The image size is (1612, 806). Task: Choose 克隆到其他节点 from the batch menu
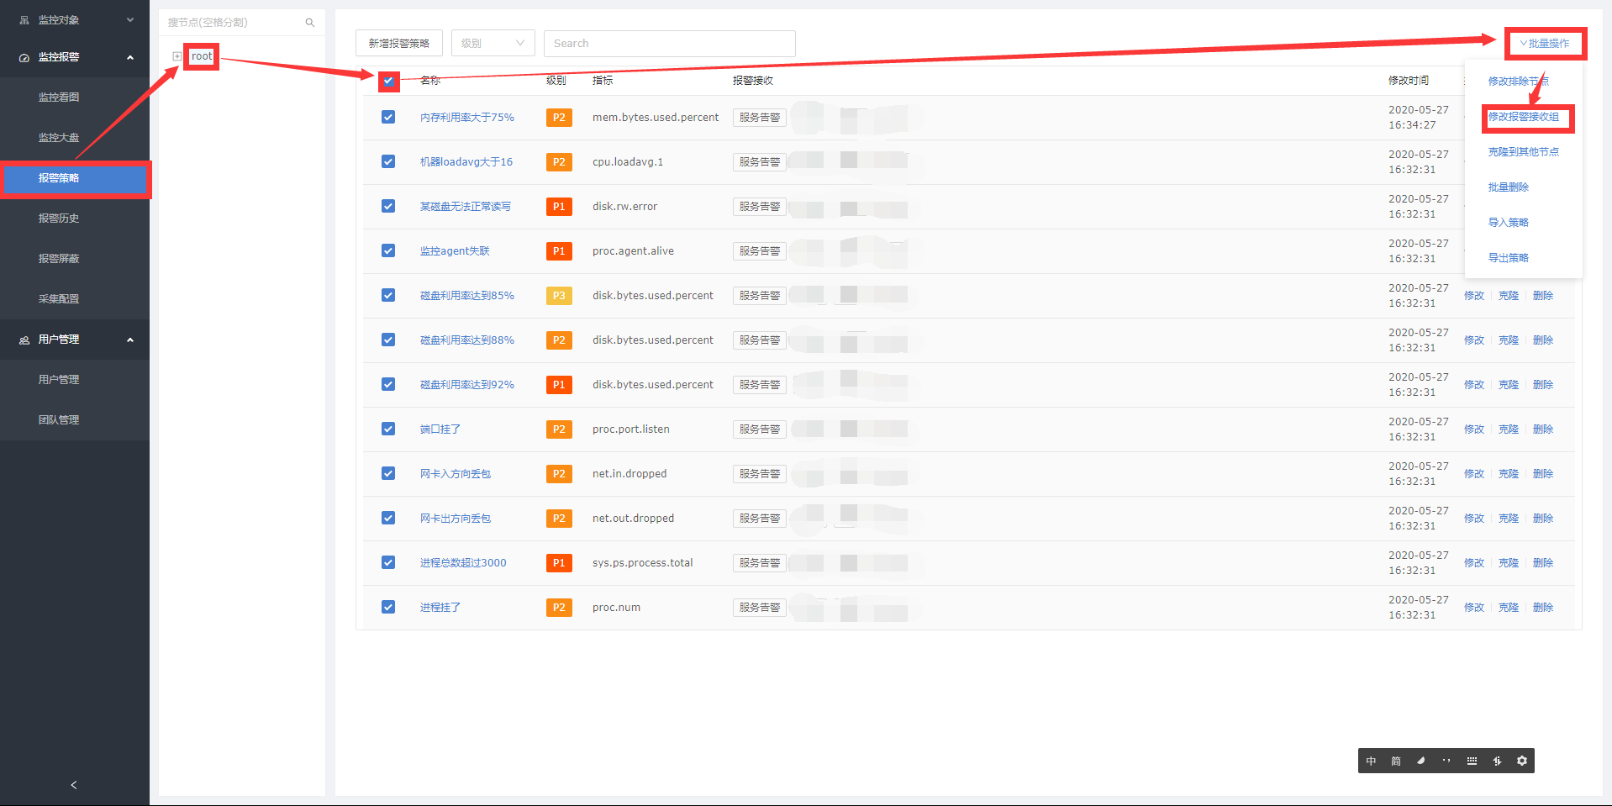pyautogui.click(x=1524, y=152)
